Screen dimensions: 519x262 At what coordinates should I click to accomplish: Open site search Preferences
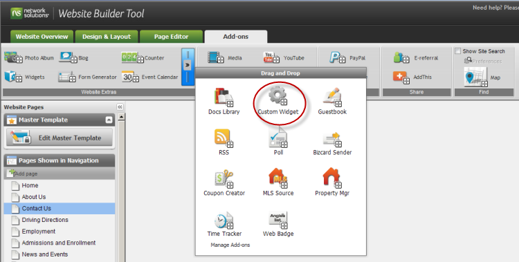483,61
